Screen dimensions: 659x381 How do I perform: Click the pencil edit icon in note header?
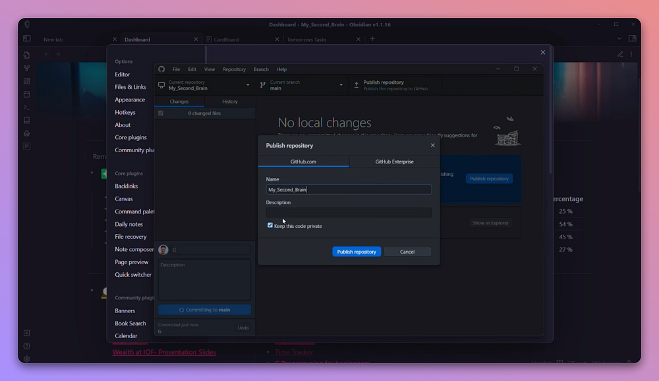[x=620, y=54]
